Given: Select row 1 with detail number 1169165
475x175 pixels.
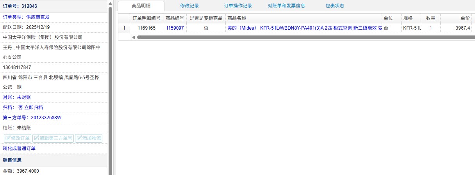Looking at the screenshot, I should [x=146, y=28].
